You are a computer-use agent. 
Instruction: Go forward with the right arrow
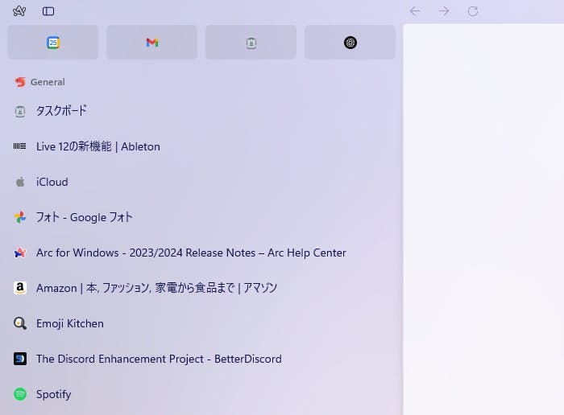pyautogui.click(x=444, y=11)
